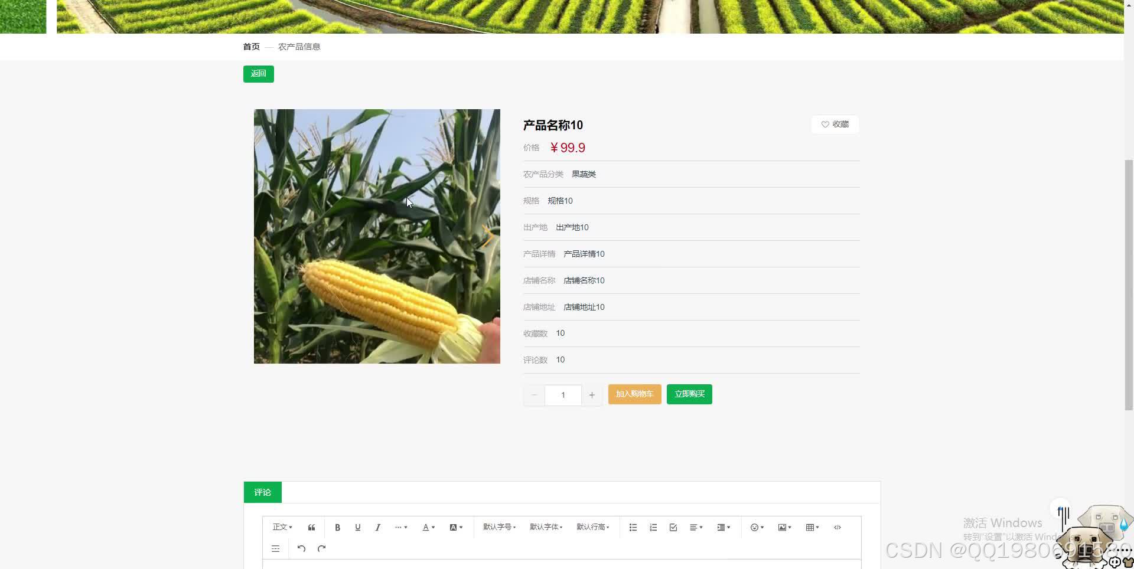Screen dimensions: 1134x569
Task: Insert a task list checkbox item
Action: point(673,527)
